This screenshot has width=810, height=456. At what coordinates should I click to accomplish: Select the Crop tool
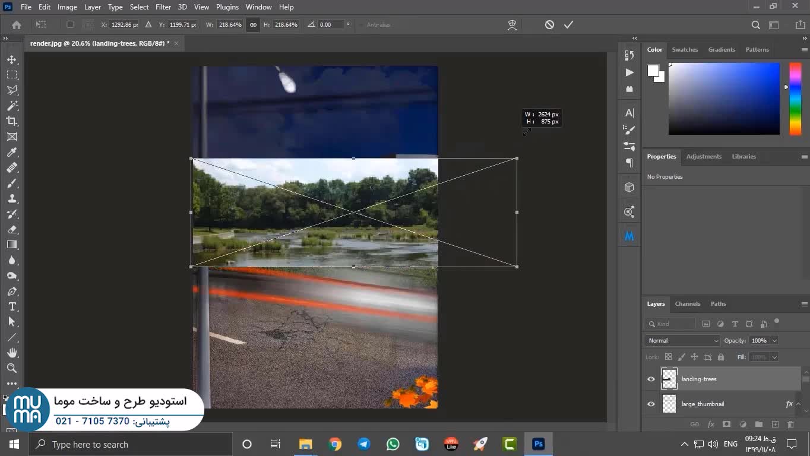12,121
